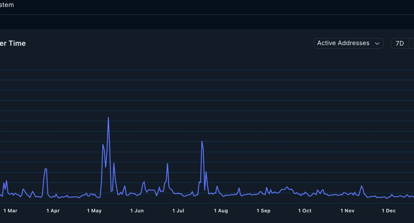This screenshot has height=223, width=414.
Task: Click the chart title ending in 'Time'
Action: (x=13, y=43)
